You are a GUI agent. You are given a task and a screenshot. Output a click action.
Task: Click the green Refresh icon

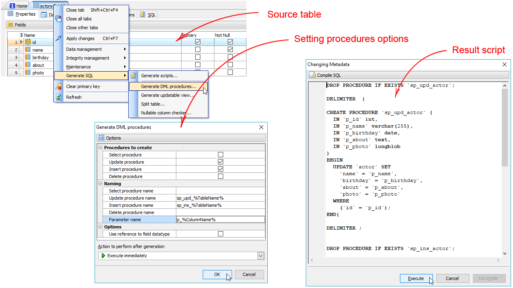pos(59,97)
